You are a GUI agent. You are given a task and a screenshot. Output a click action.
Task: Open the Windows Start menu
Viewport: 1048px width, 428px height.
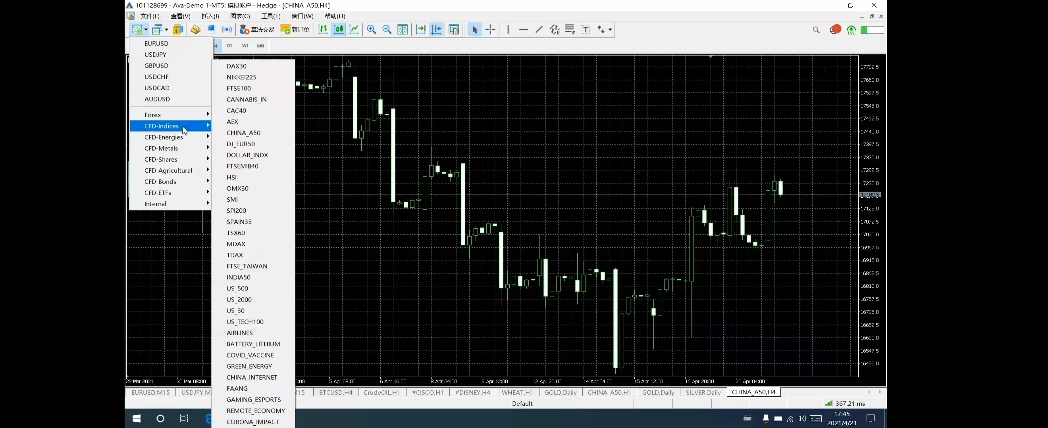coord(136,418)
